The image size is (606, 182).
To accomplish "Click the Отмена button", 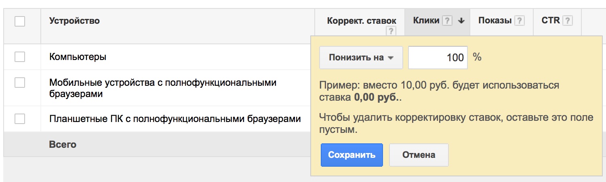I will point(419,155).
